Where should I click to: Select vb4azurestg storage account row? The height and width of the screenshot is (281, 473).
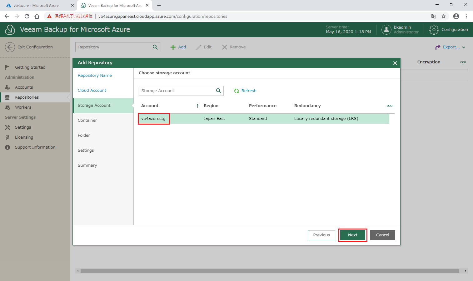coord(264,119)
